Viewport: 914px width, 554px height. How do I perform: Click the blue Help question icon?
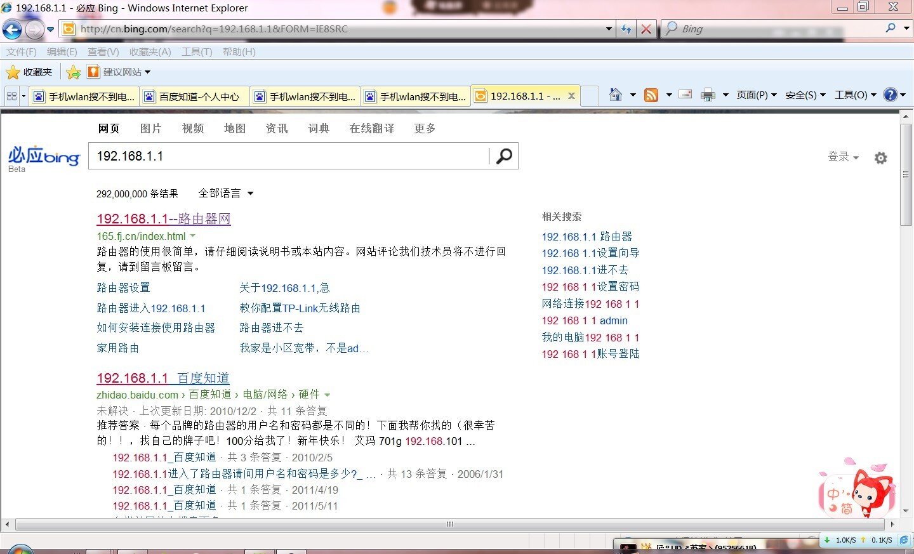pyautogui.click(x=891, y=95)
